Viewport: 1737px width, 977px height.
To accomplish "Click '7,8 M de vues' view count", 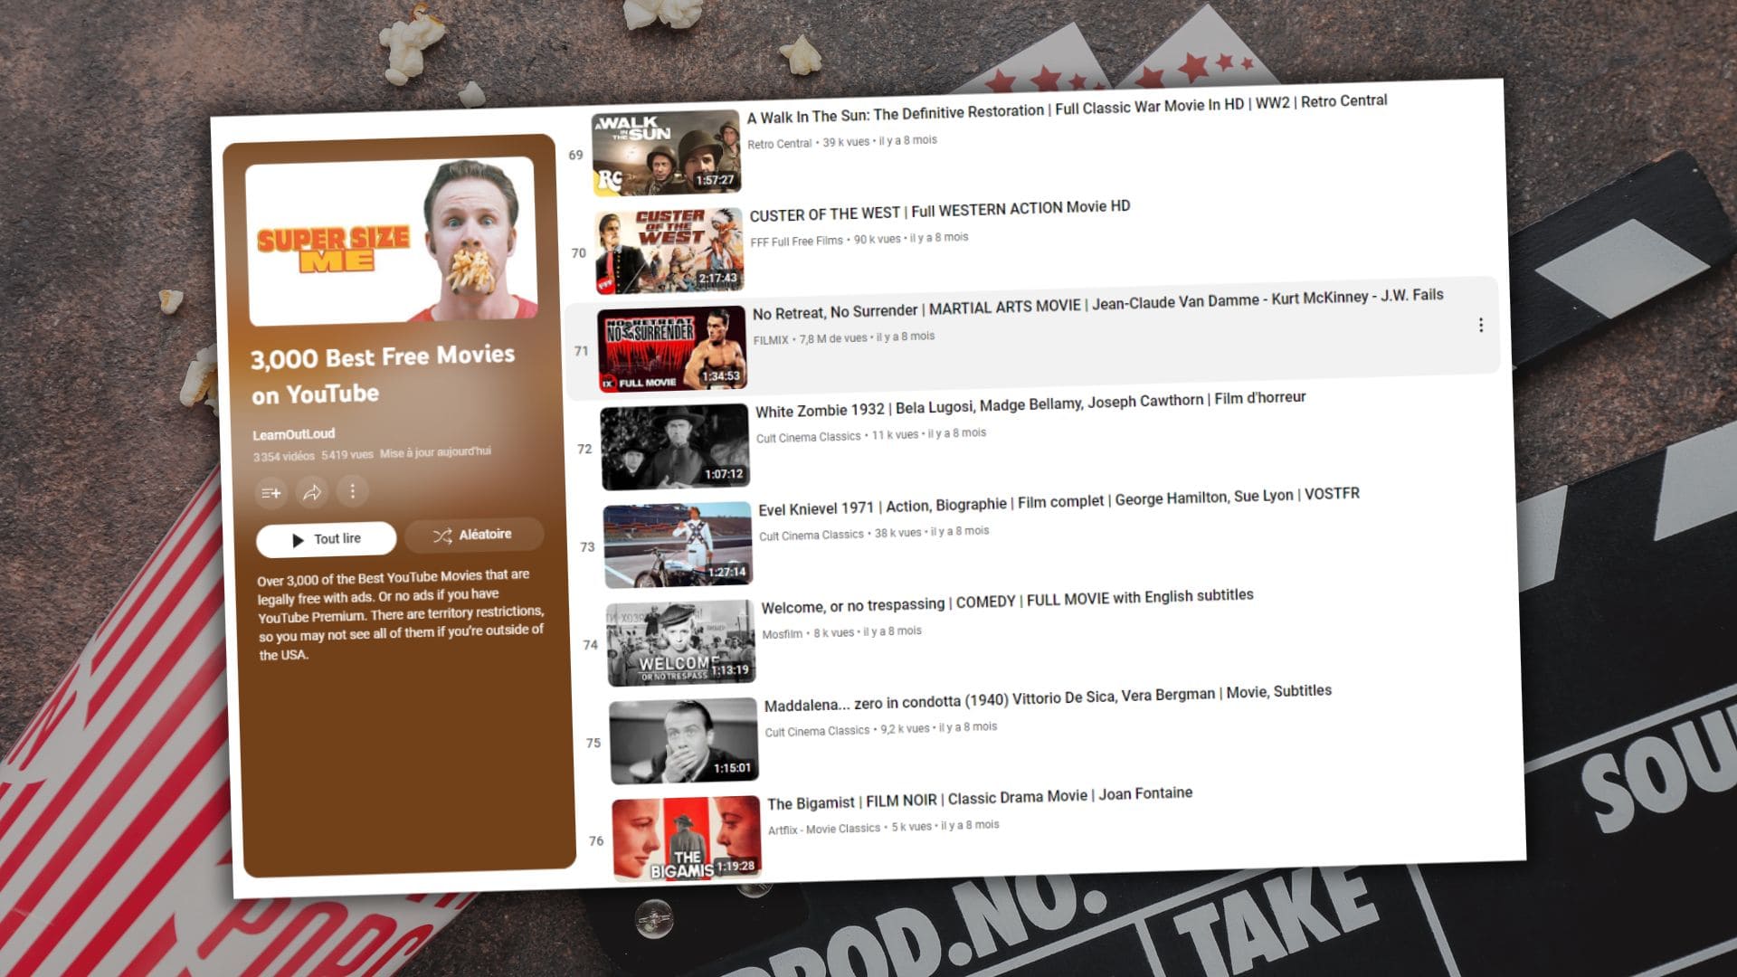I will tap(833, 338).
